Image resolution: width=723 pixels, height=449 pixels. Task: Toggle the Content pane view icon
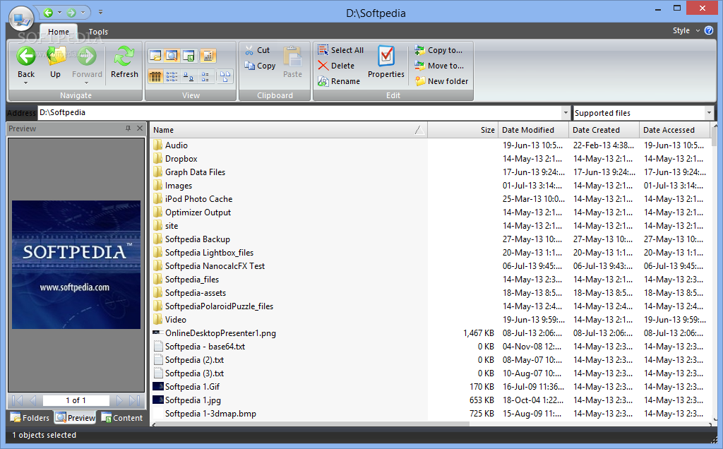(x=189, y=56)
